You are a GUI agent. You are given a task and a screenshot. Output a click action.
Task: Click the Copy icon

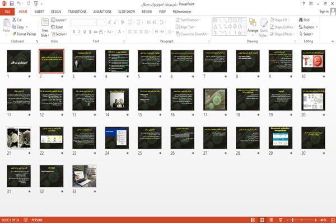(14, 27)
